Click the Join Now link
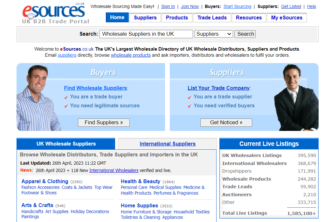The height and width of the screenshot is (222, 331). click(190, 6)
